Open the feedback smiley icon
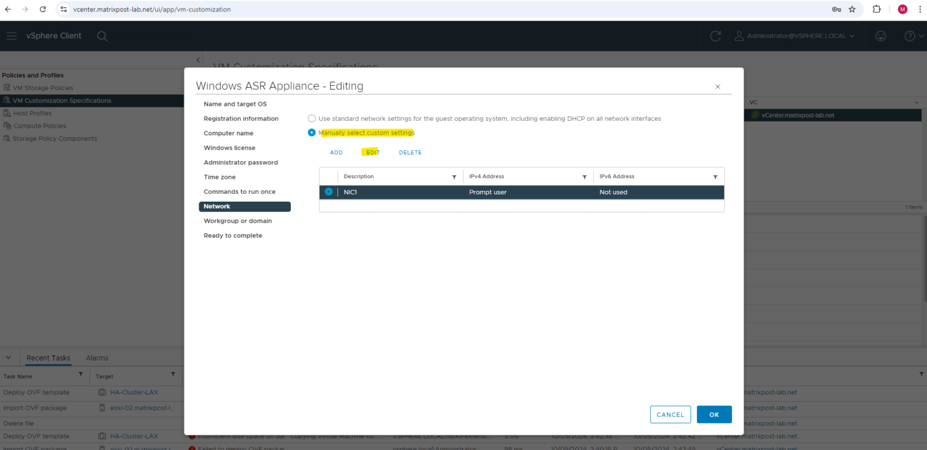The image size is (927, 450). 881,36
